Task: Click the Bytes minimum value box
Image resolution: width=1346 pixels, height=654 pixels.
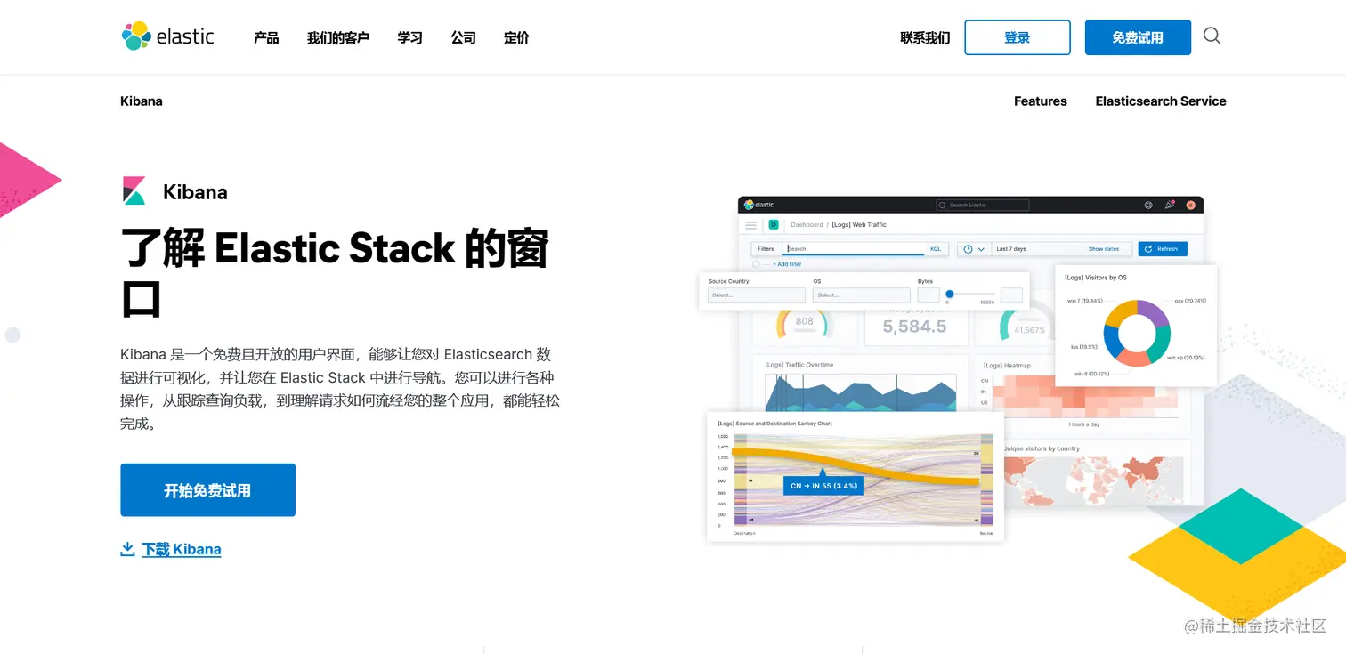Action: [928, 295]
